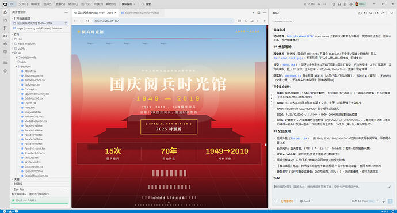Screen dimensions: 397x213
Task: Open the GLM model selector dropdown
Action: click(365, 201)
